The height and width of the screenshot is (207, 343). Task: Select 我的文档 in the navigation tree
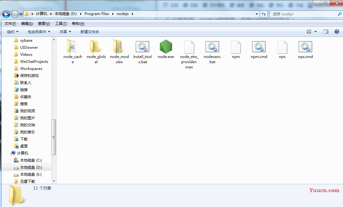point(28,125)
